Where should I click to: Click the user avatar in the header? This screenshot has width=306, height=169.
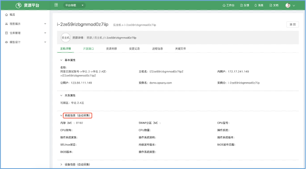(288, 6)
